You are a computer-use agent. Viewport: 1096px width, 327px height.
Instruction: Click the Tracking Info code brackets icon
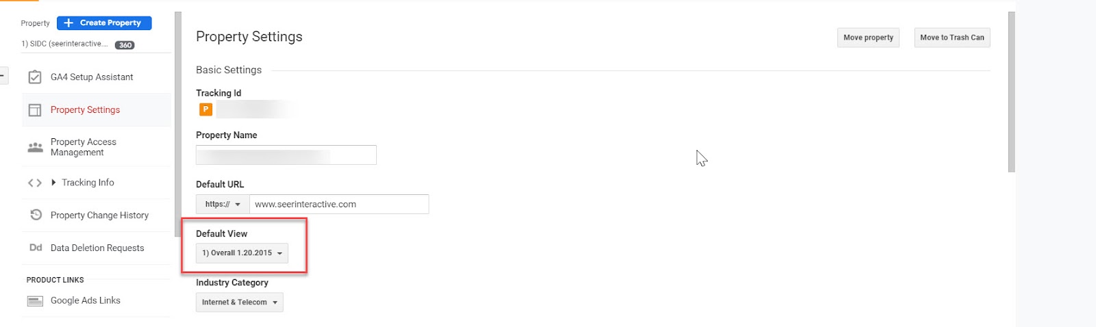(35, 183)
